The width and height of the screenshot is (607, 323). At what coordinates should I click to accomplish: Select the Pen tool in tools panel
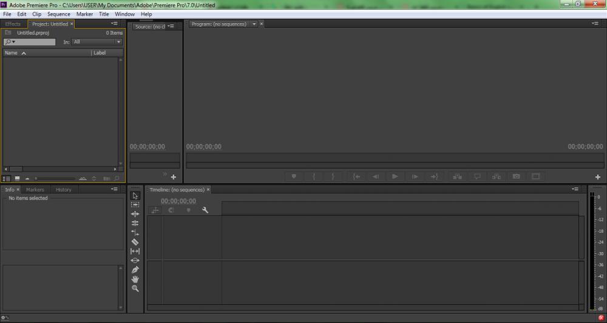tap(135, 270)
